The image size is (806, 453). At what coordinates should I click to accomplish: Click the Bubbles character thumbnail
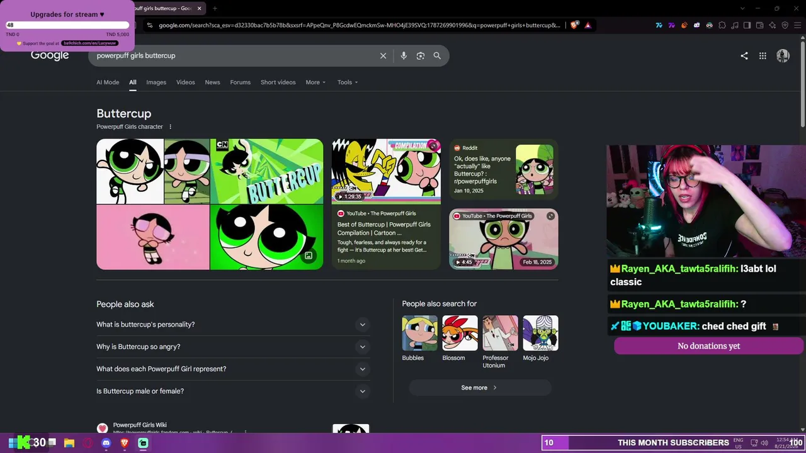pos(420,333)
